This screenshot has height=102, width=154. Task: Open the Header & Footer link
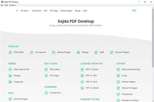(x=130, y=100)
